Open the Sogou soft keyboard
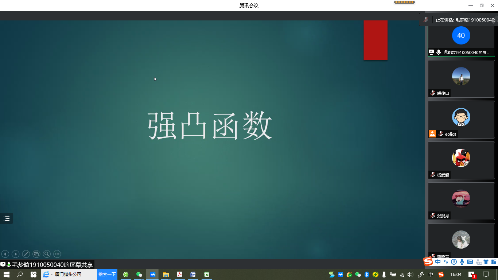Screen dimensions: 498x280 click(x=470, y=262)
